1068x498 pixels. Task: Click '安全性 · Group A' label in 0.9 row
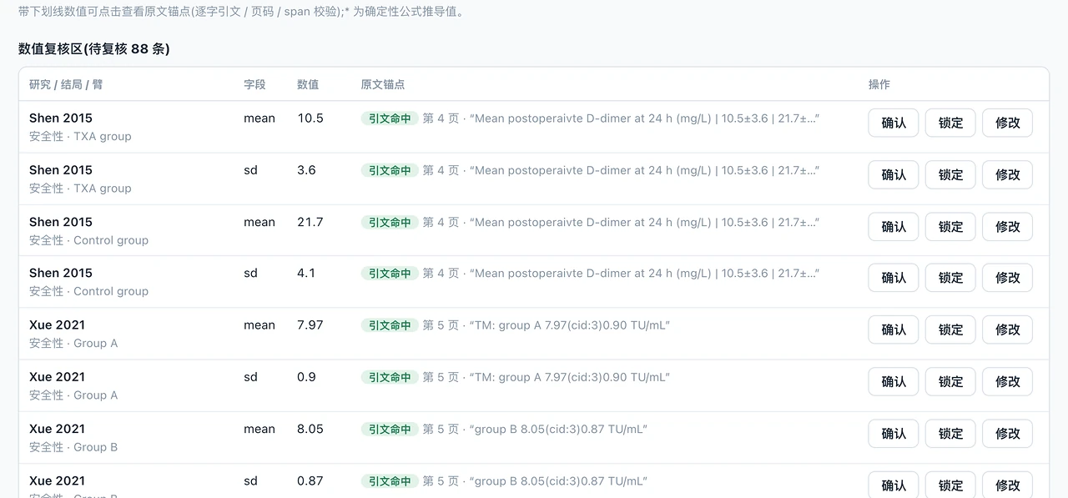point(73,395)
